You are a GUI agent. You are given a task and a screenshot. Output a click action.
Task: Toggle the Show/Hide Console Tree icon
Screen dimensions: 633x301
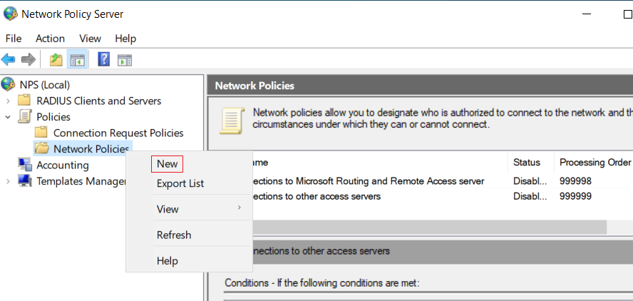[77, 60]
